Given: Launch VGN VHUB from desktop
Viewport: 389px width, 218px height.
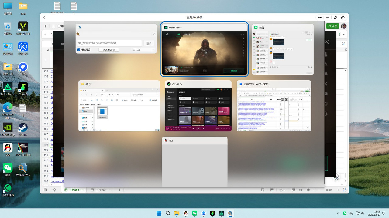Looking at the screenshot, I should [23, 29].
